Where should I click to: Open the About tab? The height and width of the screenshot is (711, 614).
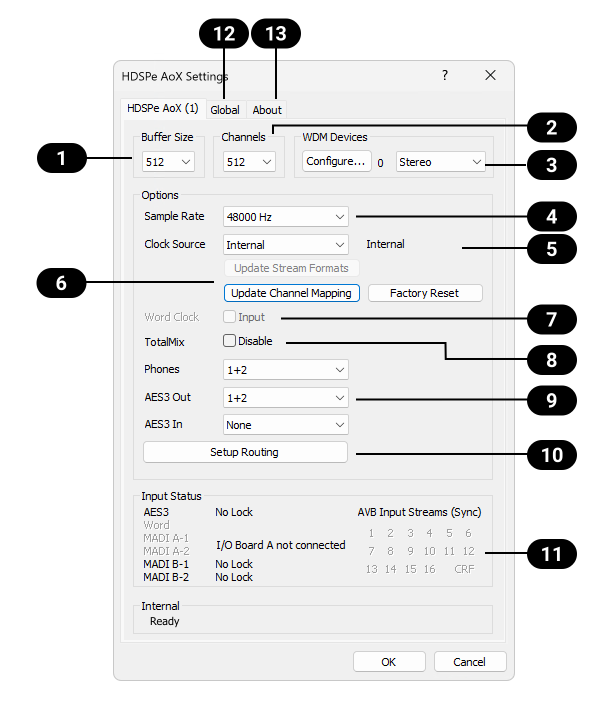pos(267,110)
